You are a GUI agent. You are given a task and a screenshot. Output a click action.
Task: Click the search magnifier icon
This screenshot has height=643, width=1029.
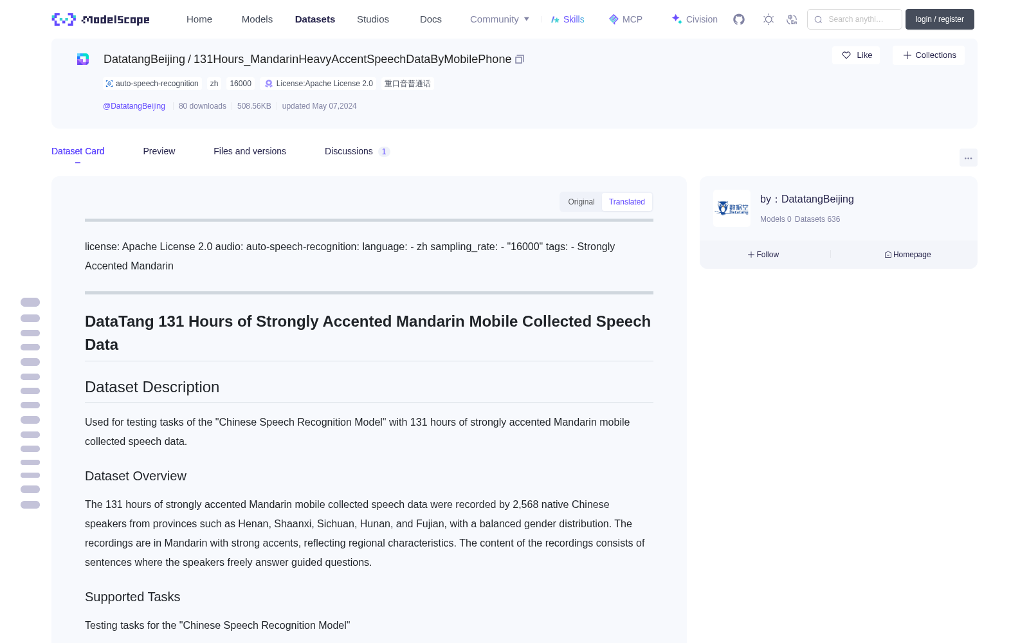[818, 19]
